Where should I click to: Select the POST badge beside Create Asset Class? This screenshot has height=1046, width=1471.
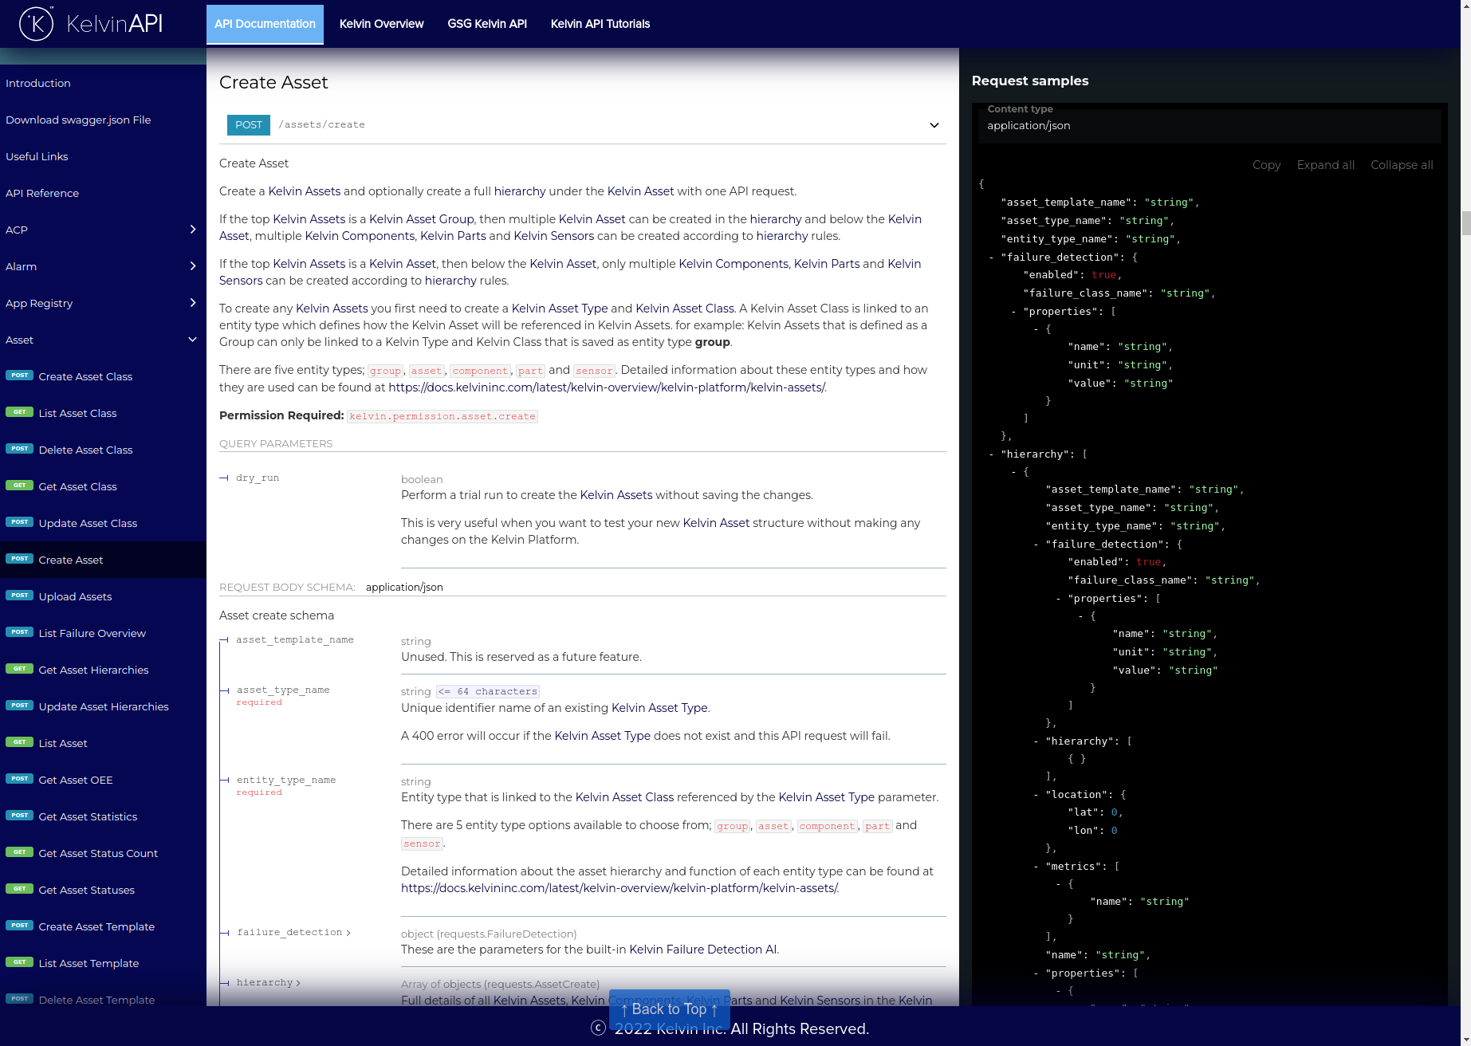tap(19, 376)
